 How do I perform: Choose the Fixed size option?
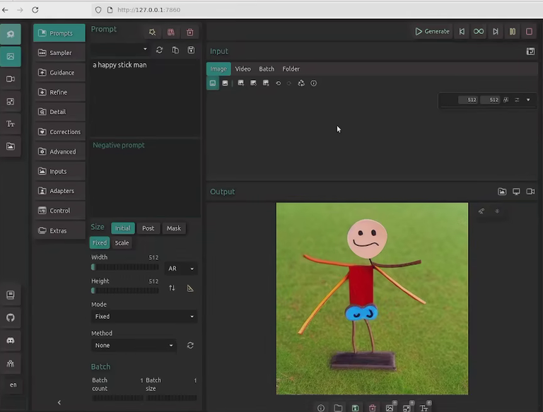click(100, 242)
